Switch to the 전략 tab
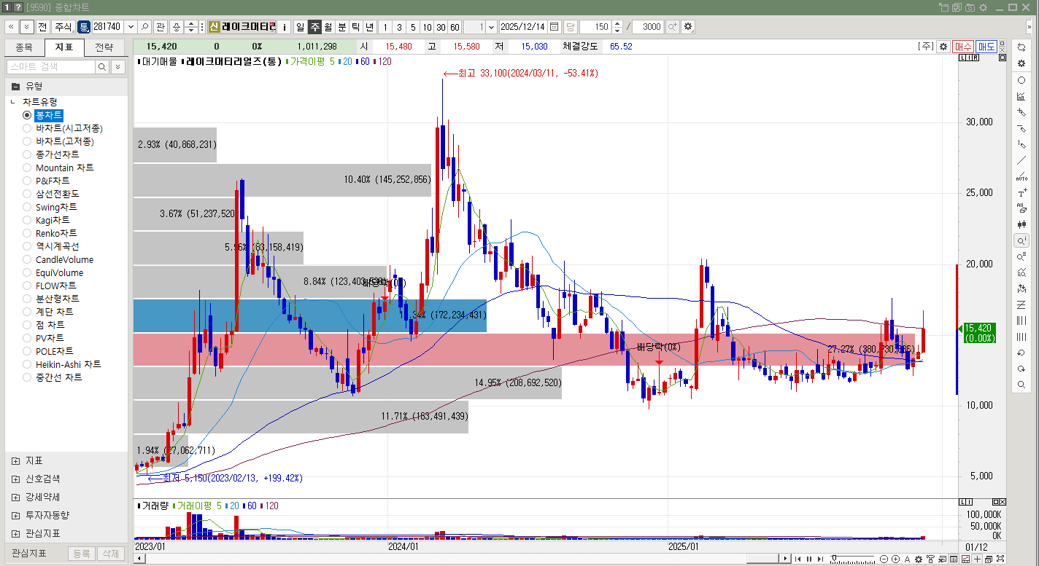This screenshot has width=1039, height=566. 104,48
